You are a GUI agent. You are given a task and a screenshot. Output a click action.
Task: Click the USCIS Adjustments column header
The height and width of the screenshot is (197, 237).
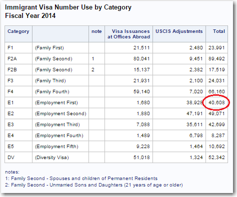coord(179,31)
